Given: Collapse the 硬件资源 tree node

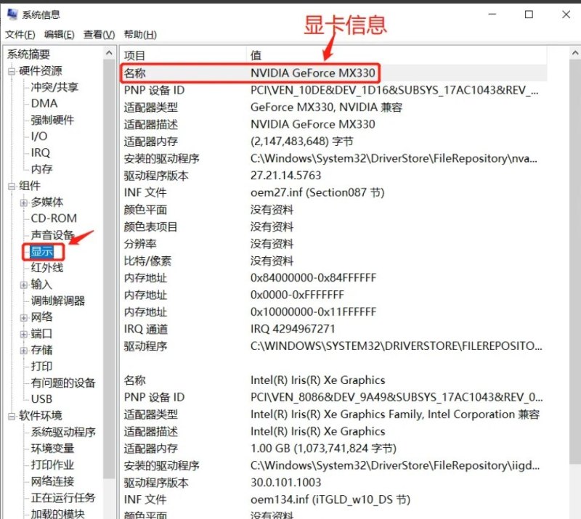Looking at the screenshot, I should click(12, 70).
